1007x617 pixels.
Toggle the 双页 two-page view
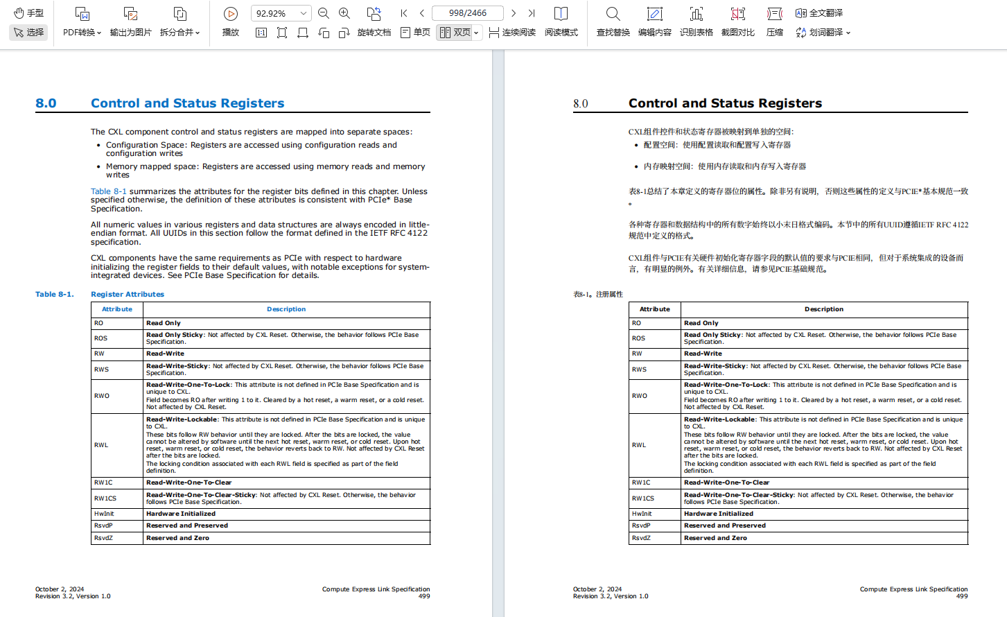pyautogui.click(x=455, y=33)
